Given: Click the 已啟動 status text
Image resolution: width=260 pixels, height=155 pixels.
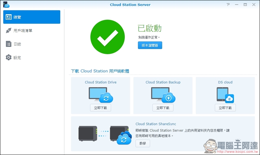Looking at the screenshot, I should [x=149, y=28].
